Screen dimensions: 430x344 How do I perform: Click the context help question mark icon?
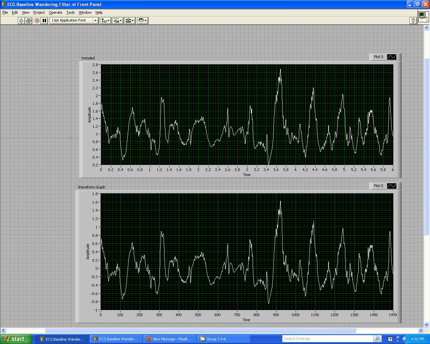coord(413,20)
